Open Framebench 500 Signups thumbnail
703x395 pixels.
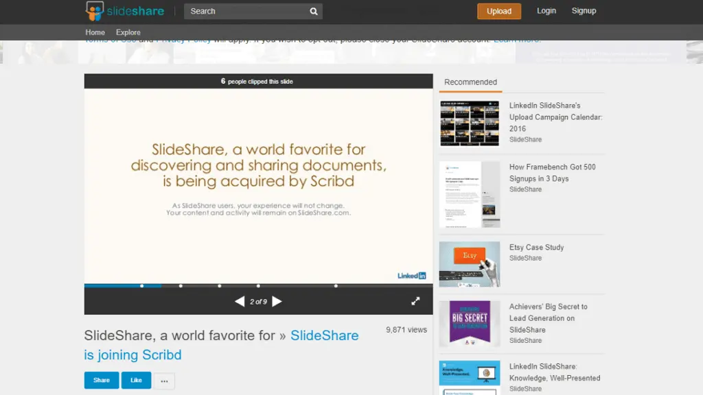470,194
